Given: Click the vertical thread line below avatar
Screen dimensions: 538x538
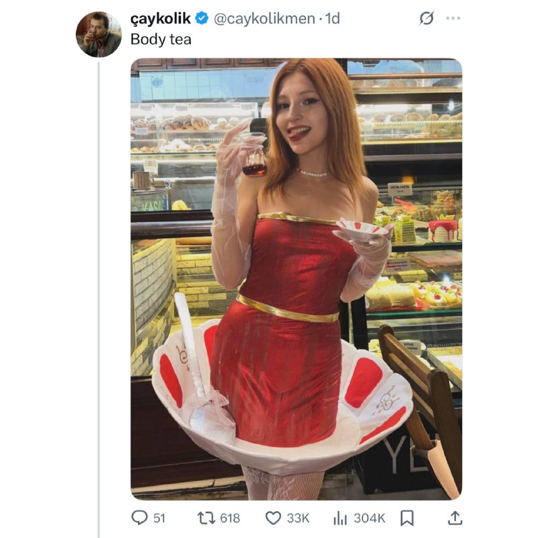Looking at the screenshot, I should coord(99,299).
